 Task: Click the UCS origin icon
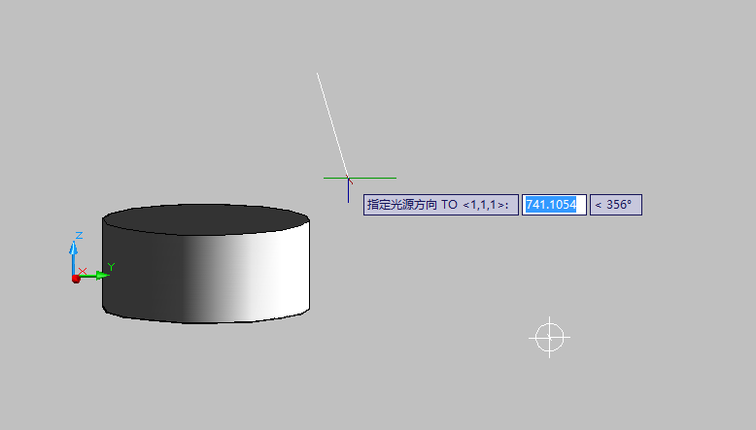76,279
